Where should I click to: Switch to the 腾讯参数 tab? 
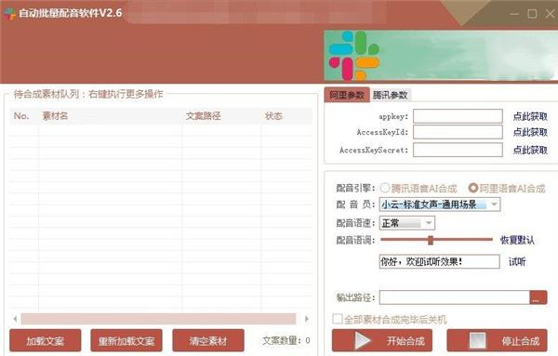pos(390,95)
